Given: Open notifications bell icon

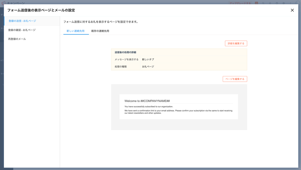Looking at the screenshot, I should click(270, 3).
